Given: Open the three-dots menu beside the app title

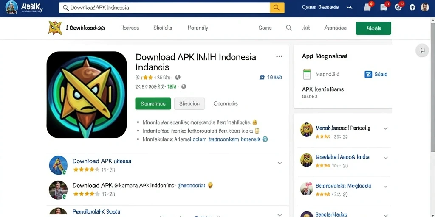Looking at the screenshot, I should click(x=279, y=56).
